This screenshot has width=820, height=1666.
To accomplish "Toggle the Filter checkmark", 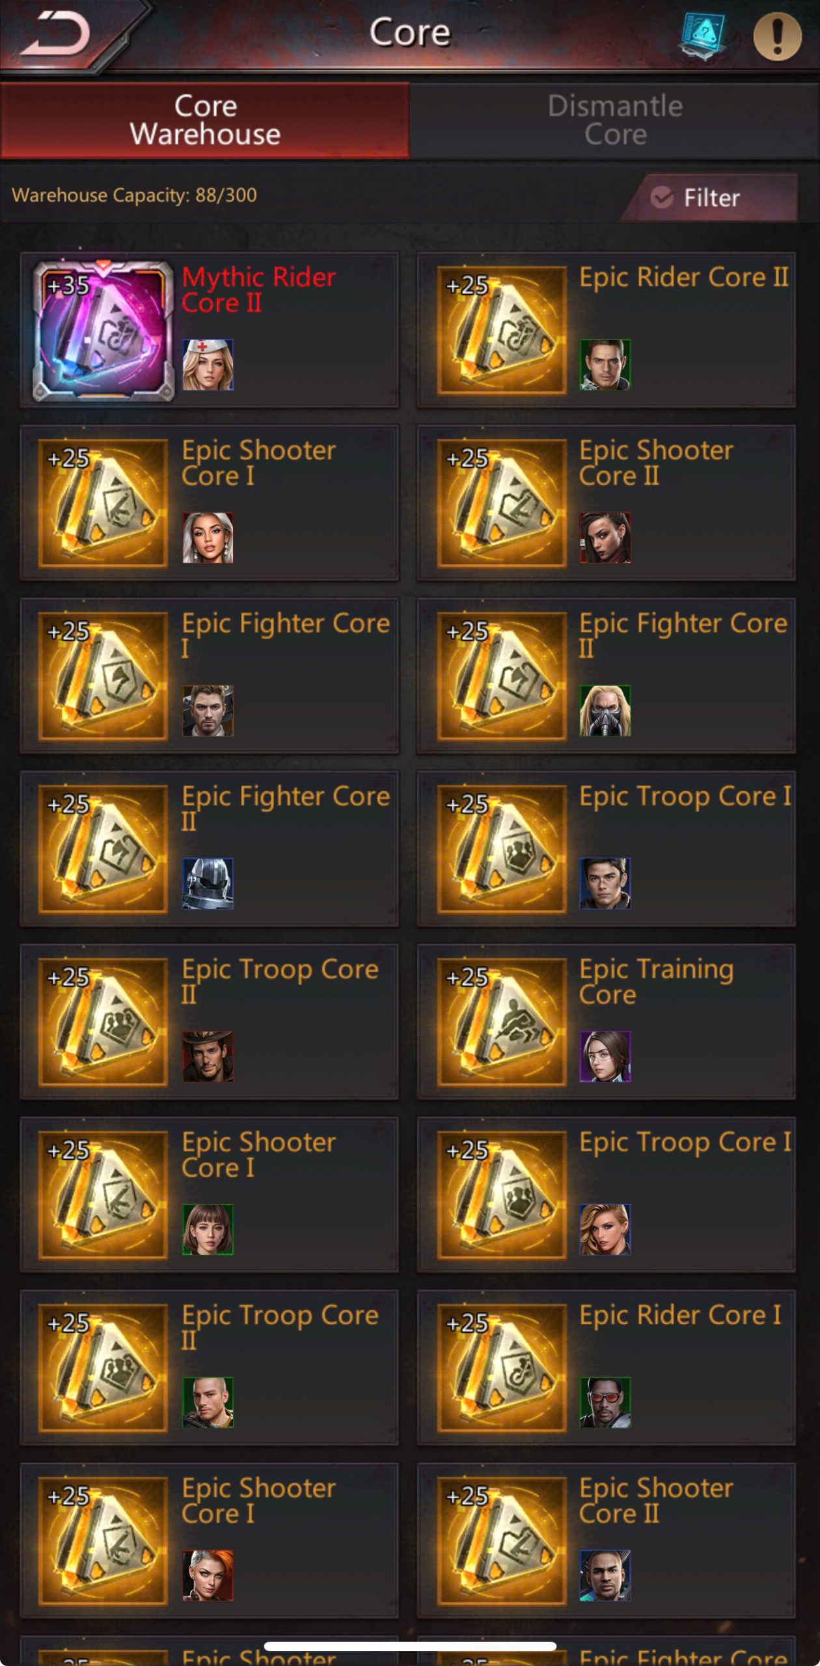I will click(x=662, y=197).
